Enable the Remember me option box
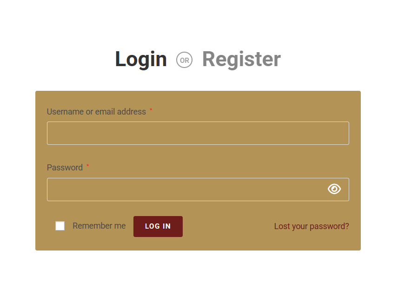The width and height of the screenshot is (398, 298). click(x=60, y=226)
